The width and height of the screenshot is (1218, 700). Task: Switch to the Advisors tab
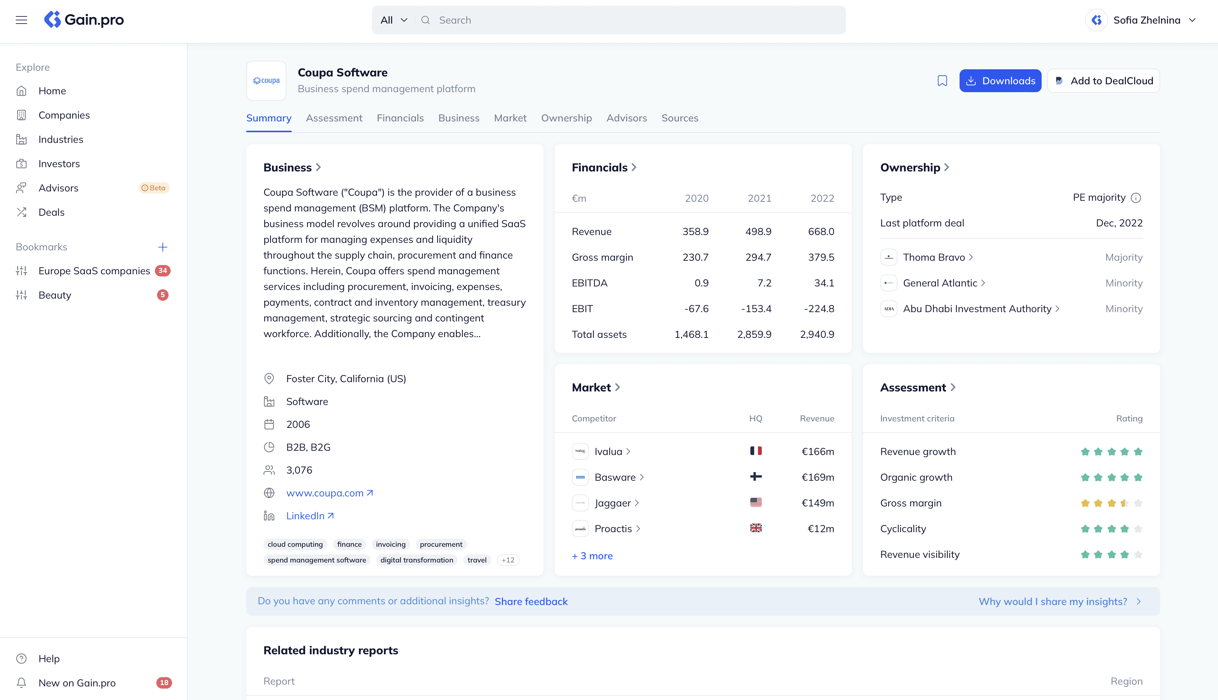click(626, 118)
